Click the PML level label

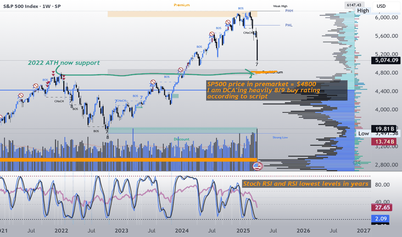[x=289, y=25]
